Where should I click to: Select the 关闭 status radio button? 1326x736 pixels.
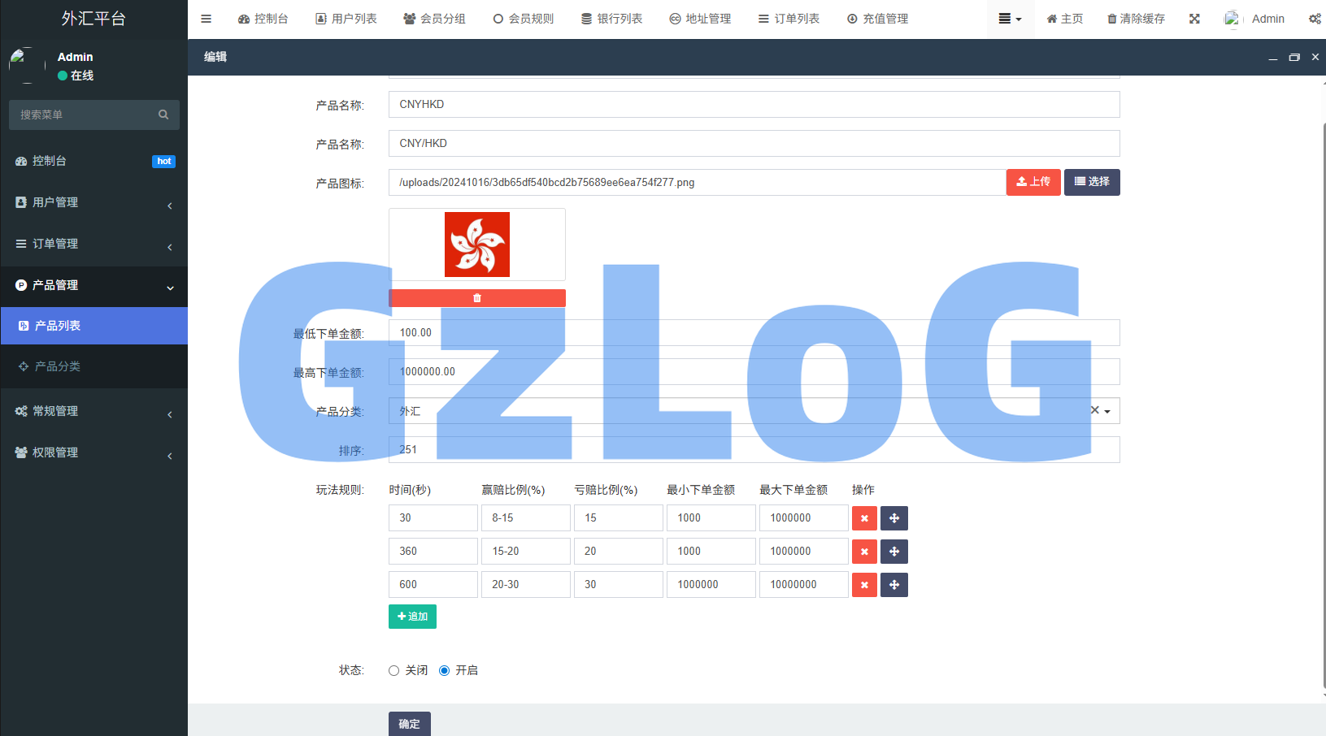(x=393, y=670)
